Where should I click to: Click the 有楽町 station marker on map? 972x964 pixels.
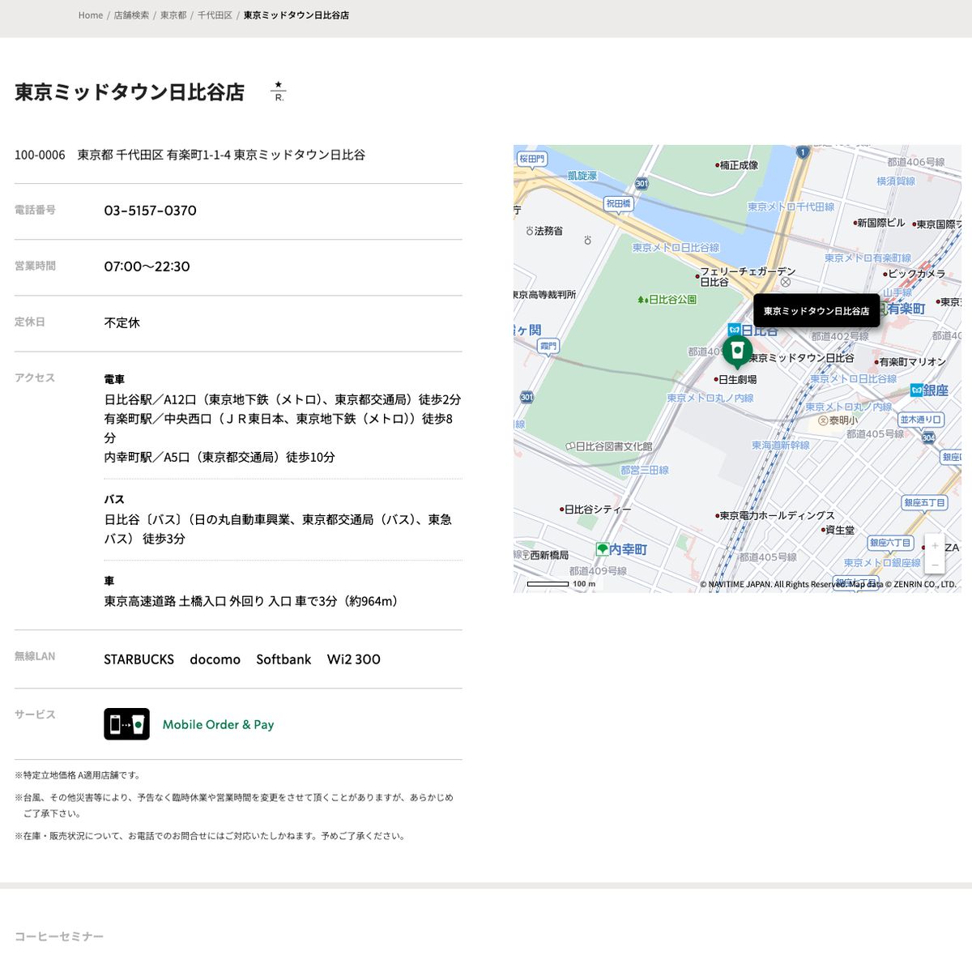point(883,309)
